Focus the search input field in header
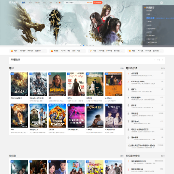 tap(75, 2)
